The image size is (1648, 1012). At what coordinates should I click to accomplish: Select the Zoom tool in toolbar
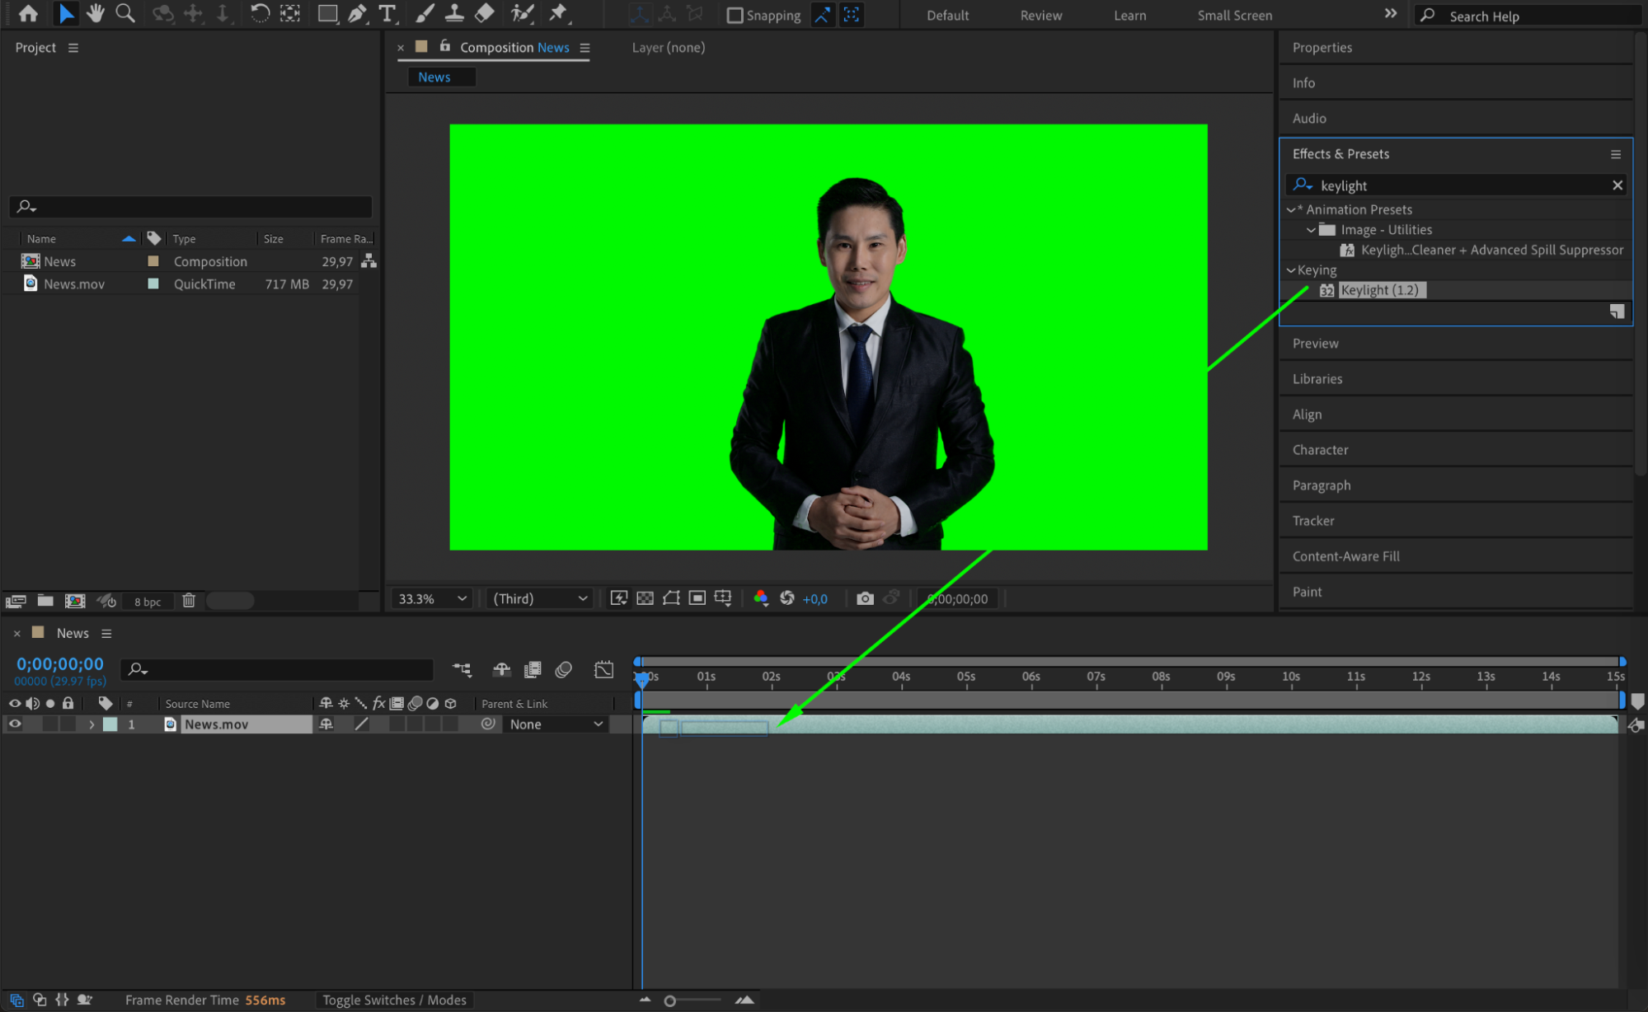tap(124, 13)
